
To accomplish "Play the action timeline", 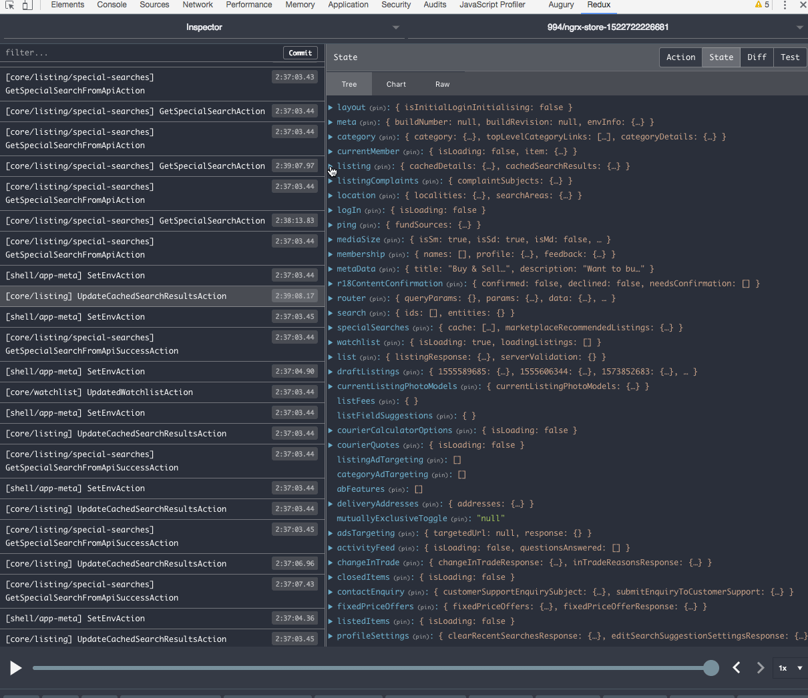I will coord(15,668).
